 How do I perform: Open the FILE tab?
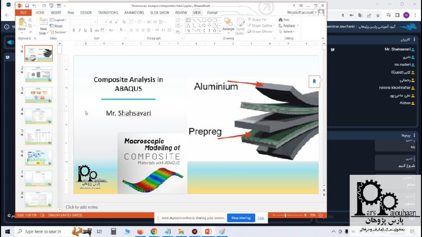[x=23, y=13]
